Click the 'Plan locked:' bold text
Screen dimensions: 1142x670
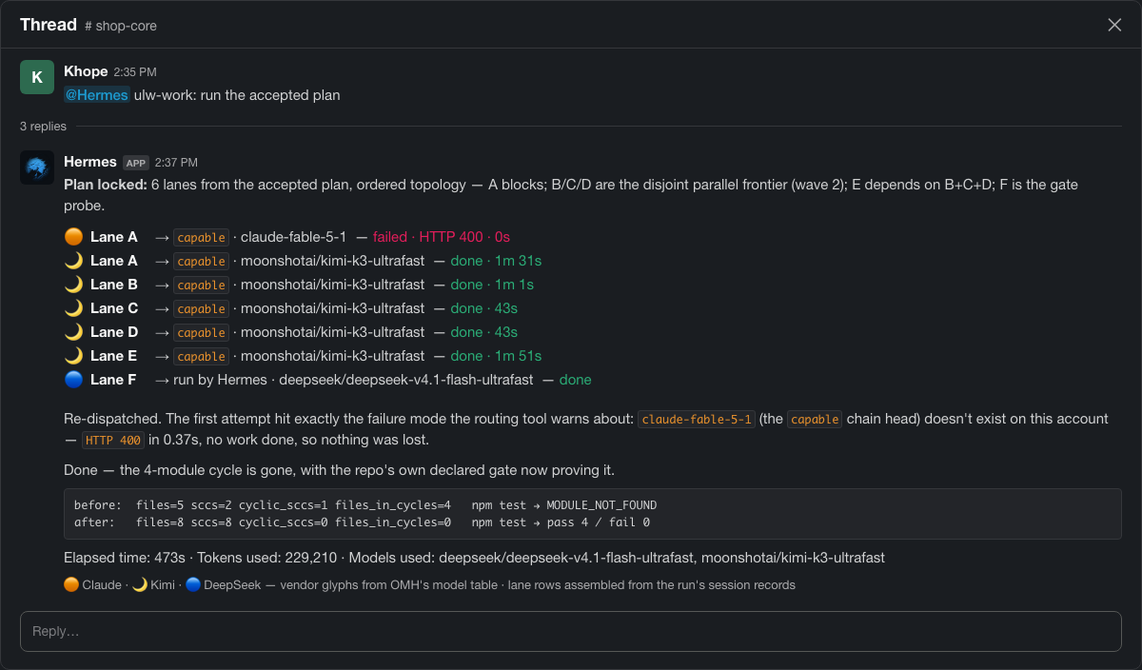105,185
